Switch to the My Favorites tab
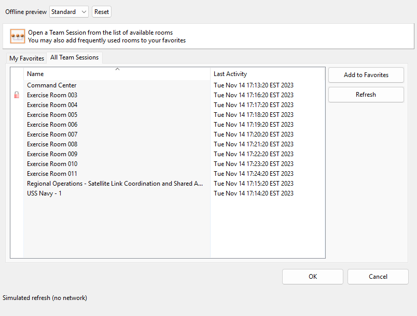 coord(26,58)
